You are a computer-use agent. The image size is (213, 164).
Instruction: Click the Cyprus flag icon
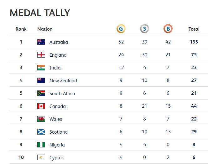pyautogui.click(x=41, y=157)
